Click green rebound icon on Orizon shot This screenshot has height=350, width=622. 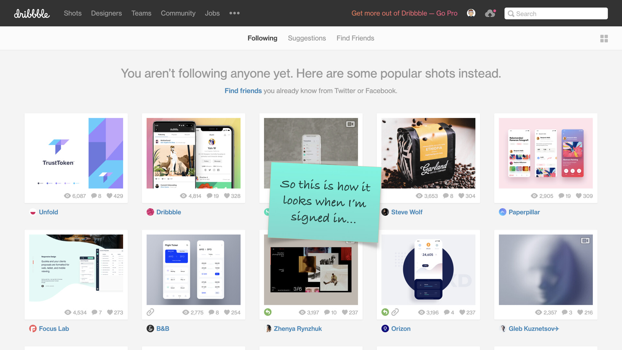(x=385, y=312)
